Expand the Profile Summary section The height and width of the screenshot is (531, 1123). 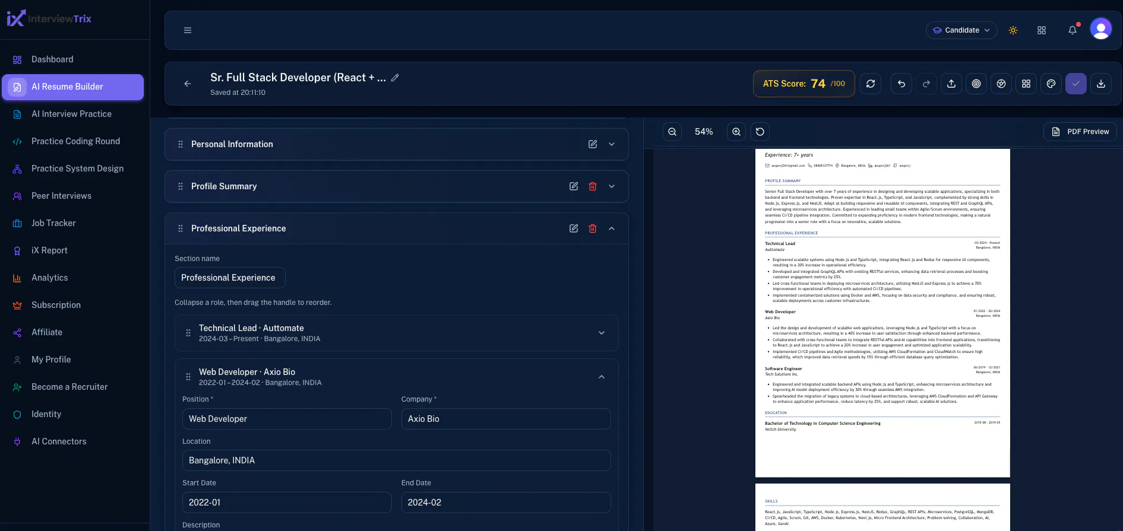612,186
